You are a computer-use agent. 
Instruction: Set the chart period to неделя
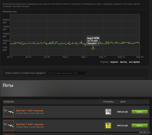point(114,62)
